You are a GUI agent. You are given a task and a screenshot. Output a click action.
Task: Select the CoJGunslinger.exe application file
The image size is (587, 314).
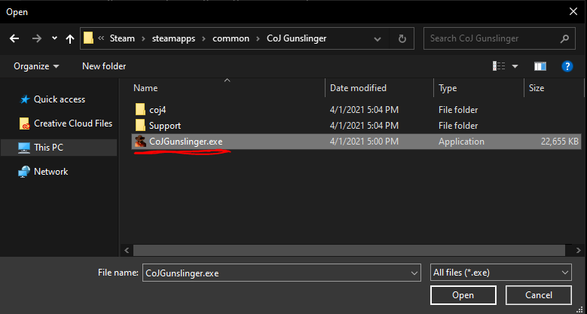click(x=185, y=142)
